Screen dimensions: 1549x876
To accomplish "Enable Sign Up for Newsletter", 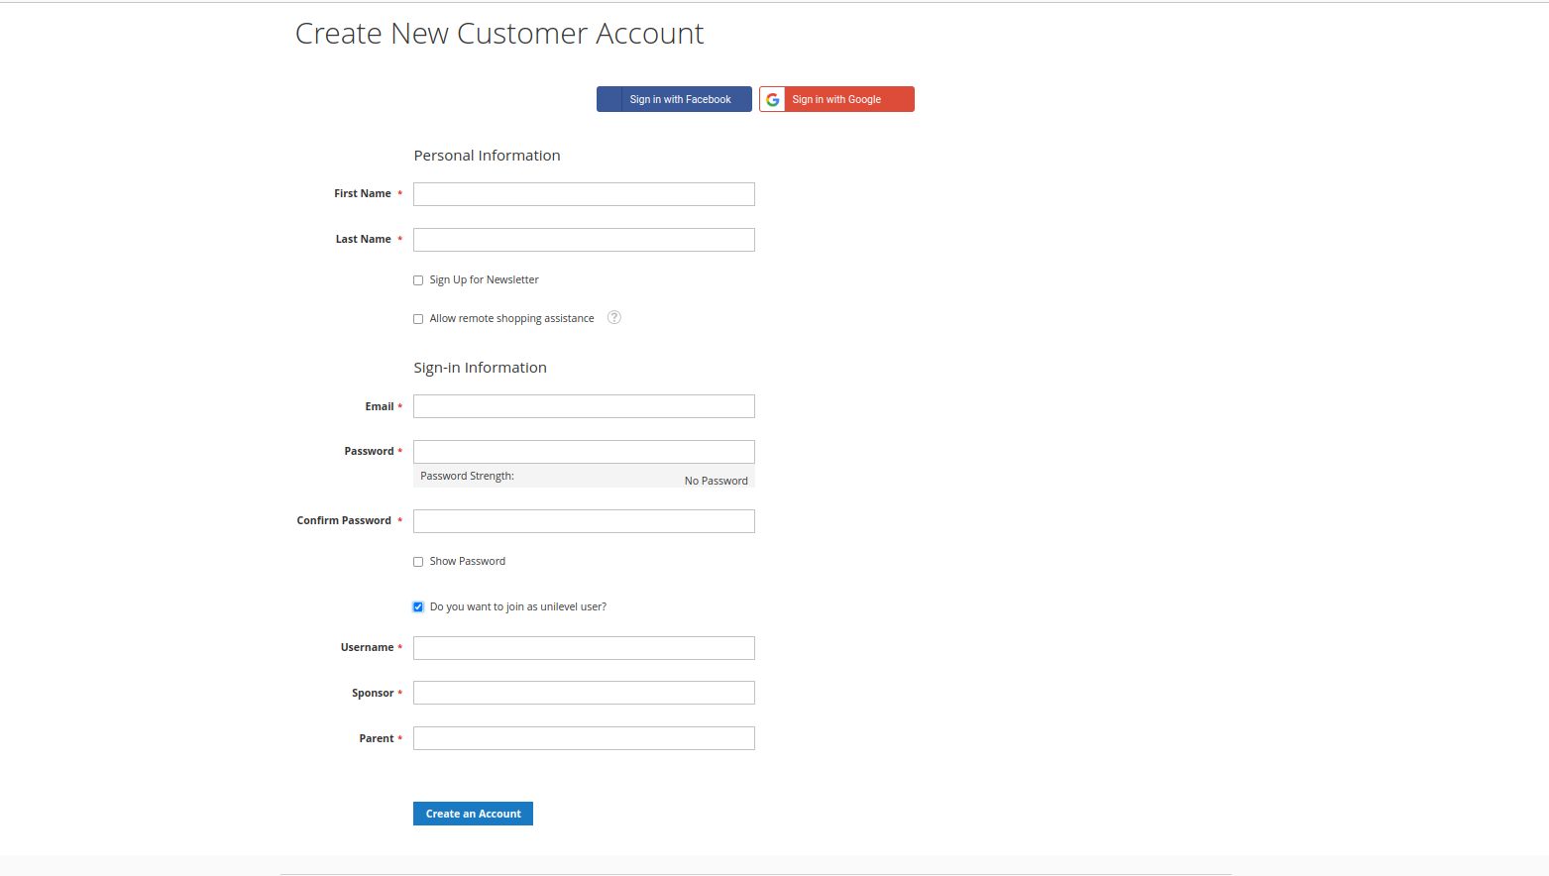I will click(417, 279).
